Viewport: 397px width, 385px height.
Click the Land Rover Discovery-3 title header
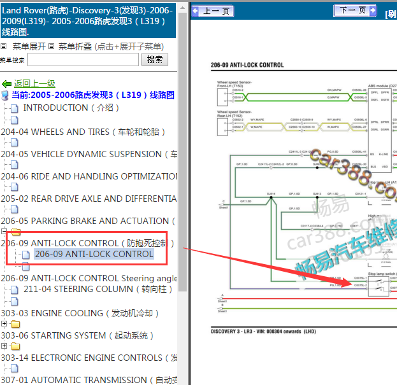(x=87, y=21)
